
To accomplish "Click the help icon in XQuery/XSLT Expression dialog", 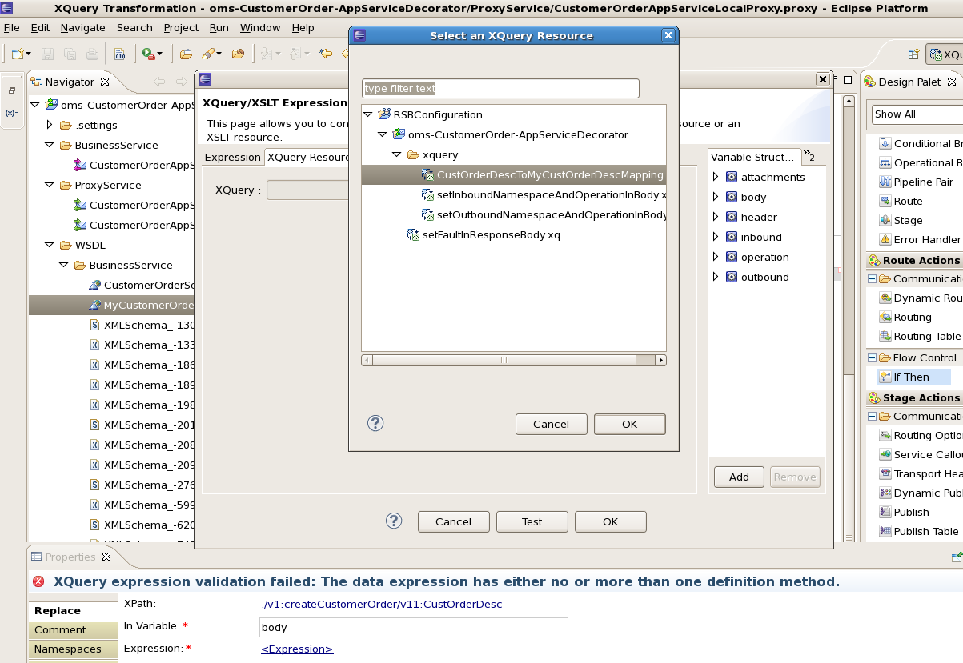I will [394, 521].
